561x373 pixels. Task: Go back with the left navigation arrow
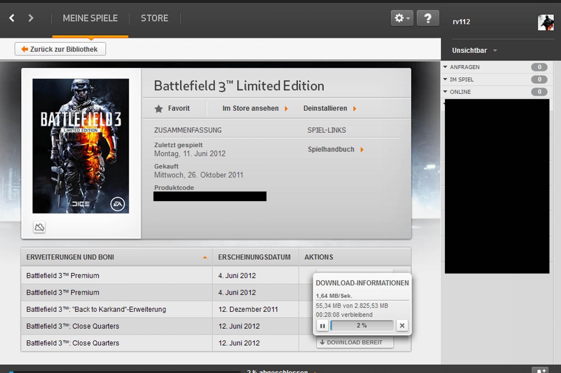12,18
